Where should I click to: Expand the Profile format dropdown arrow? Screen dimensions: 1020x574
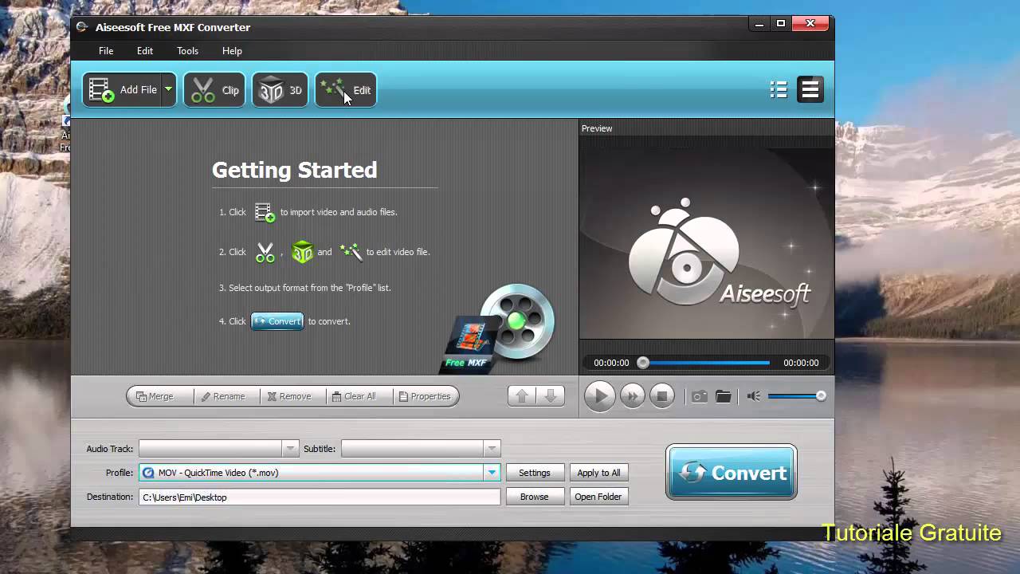[492, 473]
